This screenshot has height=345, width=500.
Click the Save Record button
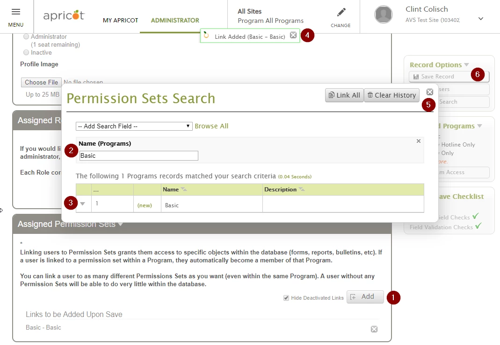(449, 77)
